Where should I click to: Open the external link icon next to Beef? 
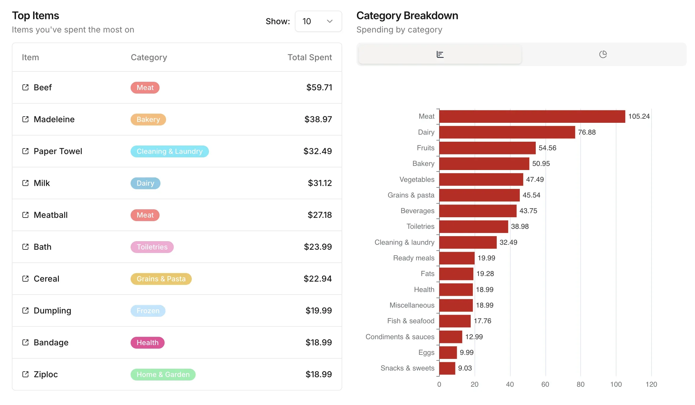click(25, 87)
